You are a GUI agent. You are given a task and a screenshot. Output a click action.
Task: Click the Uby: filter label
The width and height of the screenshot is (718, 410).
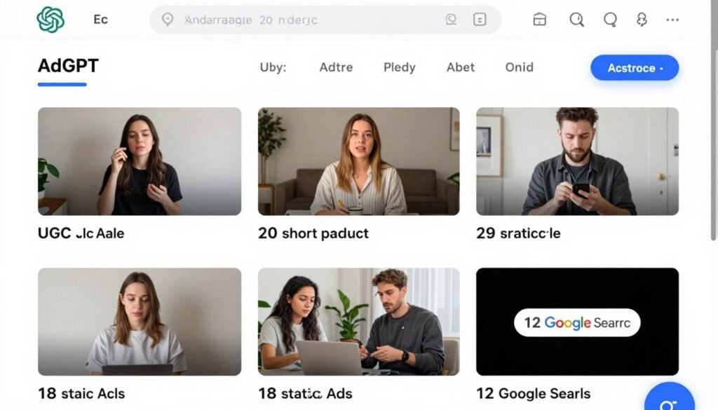(x=273, y=67)
